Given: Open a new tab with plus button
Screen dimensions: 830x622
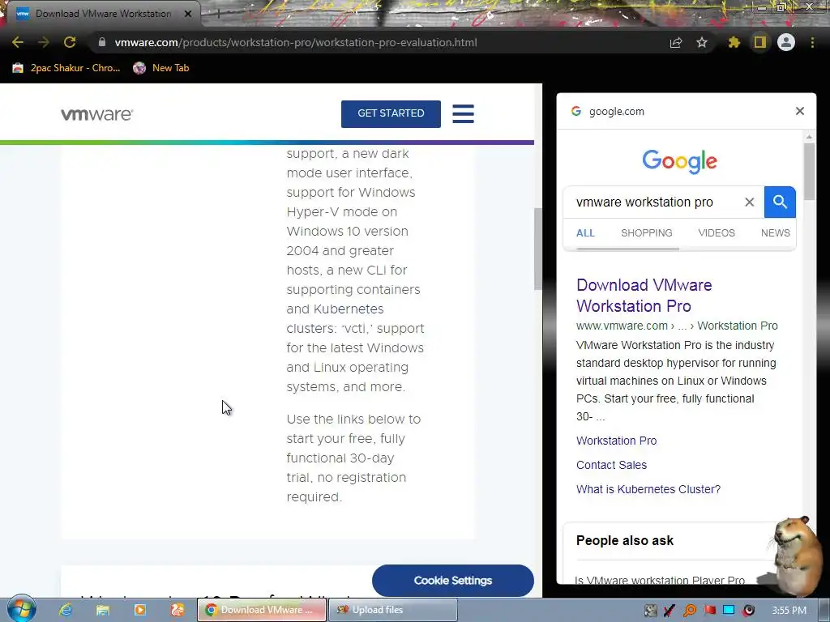Looking at the screenshot, I should pyautogui.click(x=217, y=14).
